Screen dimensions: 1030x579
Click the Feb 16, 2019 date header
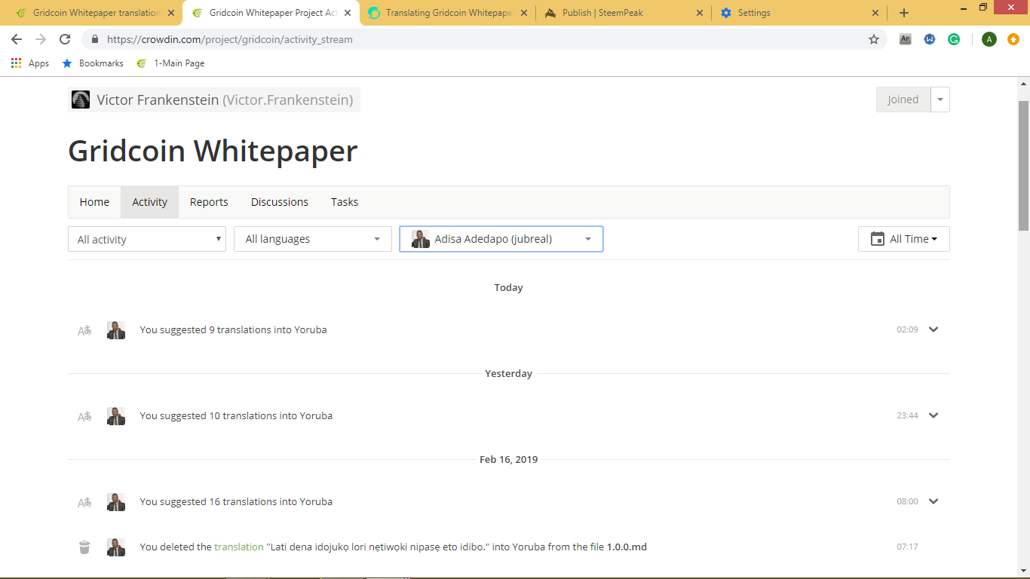point(509,459)
